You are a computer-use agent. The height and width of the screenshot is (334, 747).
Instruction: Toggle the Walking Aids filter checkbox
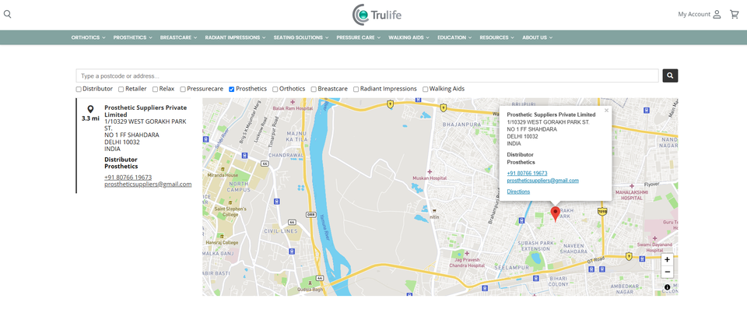click(425, 89)
